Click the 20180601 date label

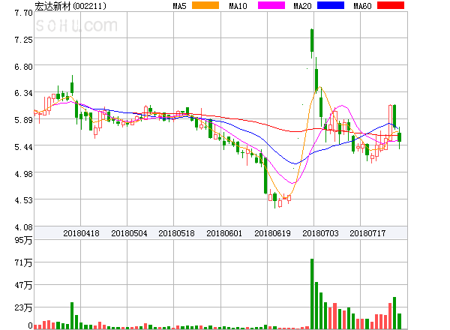pyautogui.click(x=224, y=233)
